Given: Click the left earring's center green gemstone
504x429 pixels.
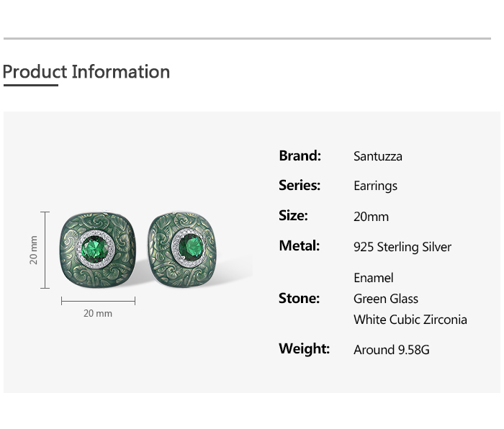Looking at the screenshot, I should pyautogui.click(x=97, y=250).
